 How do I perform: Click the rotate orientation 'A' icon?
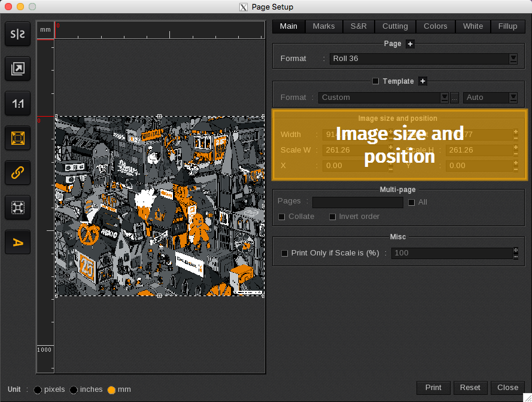point(18,242)
